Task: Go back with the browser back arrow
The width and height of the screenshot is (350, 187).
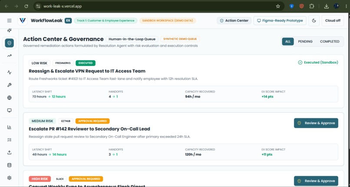Action: click(x=7, y=6)
